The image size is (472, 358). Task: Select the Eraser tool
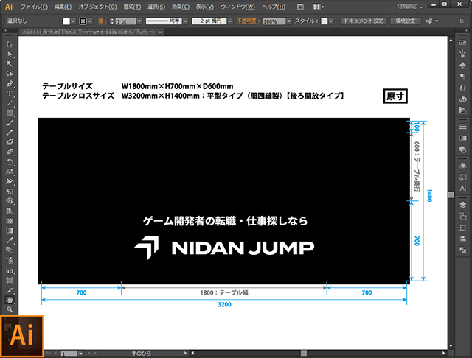point(10,152)
